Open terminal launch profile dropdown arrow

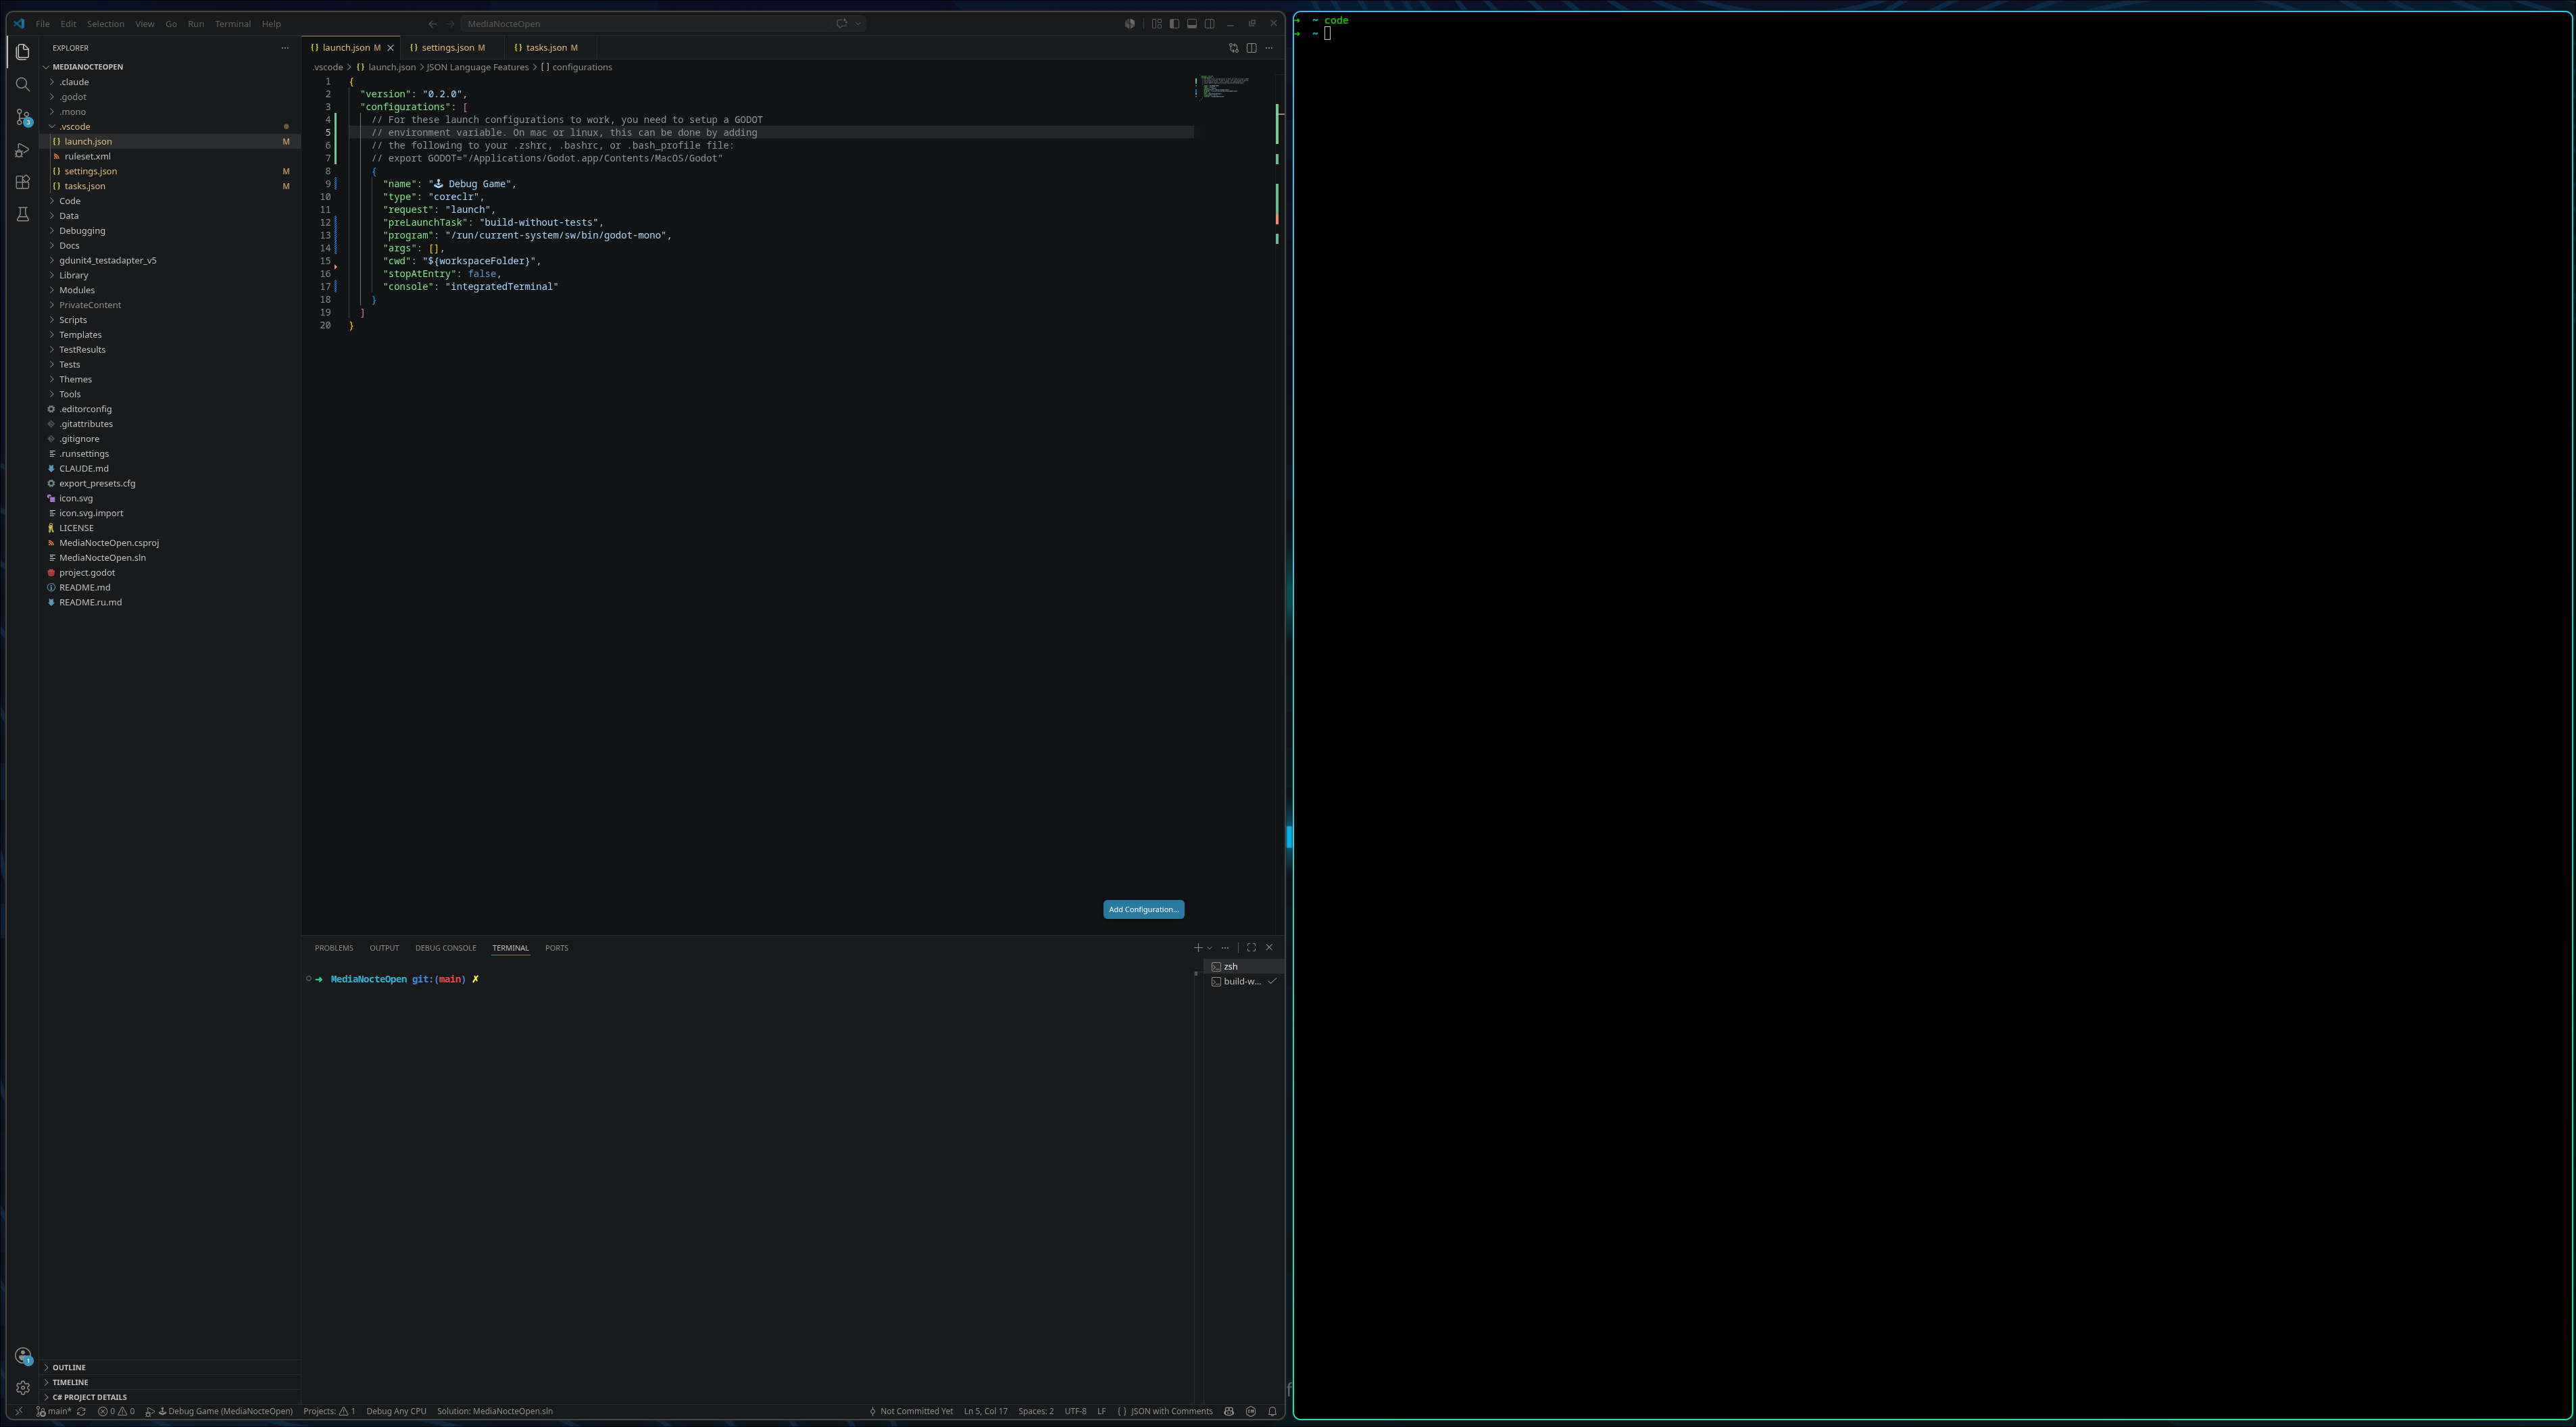[1209, 948]
